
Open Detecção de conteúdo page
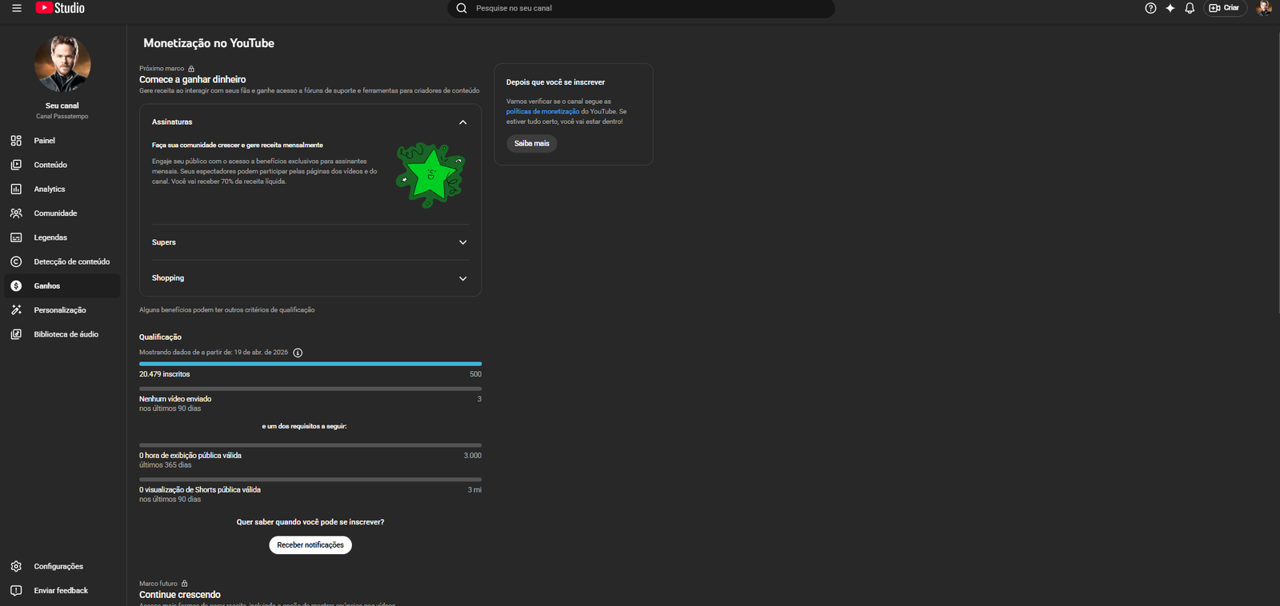click(71, 262)
